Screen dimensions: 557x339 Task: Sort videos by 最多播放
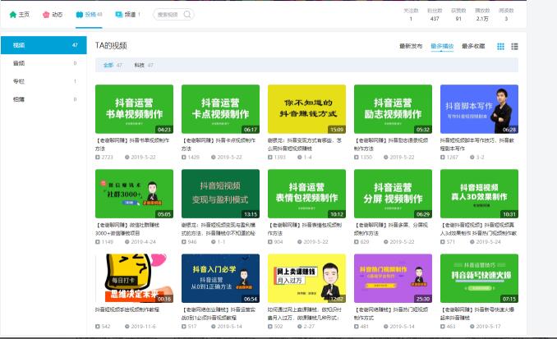[441, 47]
